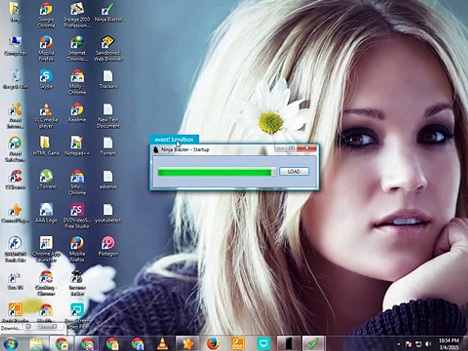Switch to Ninja Blaster checkmark taskbar item

click(312, 344)
